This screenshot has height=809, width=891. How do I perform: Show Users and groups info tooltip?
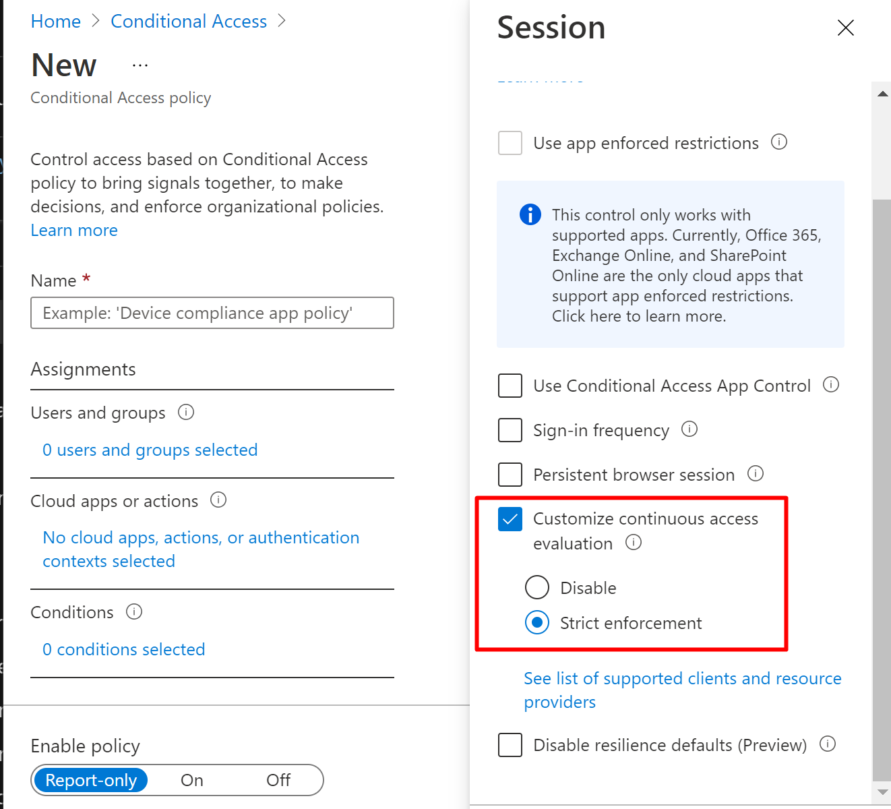(186, 412)
